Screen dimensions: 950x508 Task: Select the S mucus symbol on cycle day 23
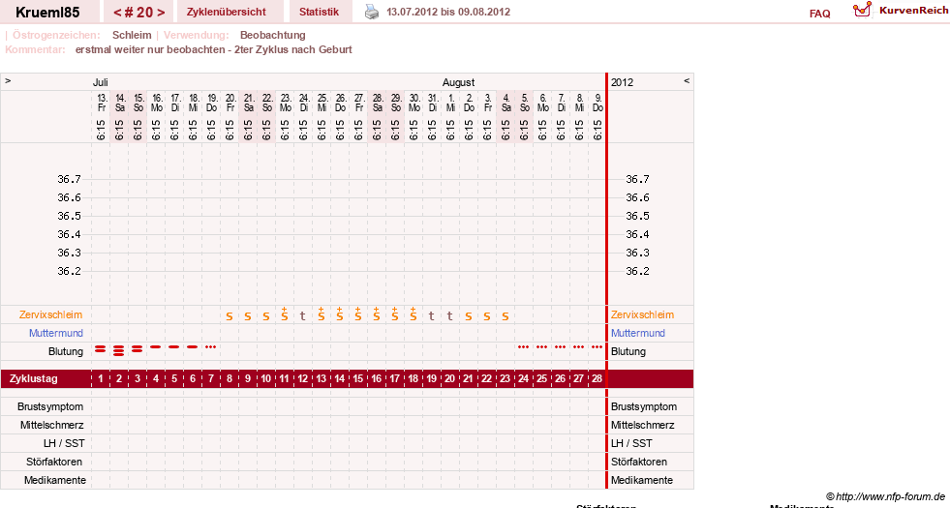(x=506, y=316)
